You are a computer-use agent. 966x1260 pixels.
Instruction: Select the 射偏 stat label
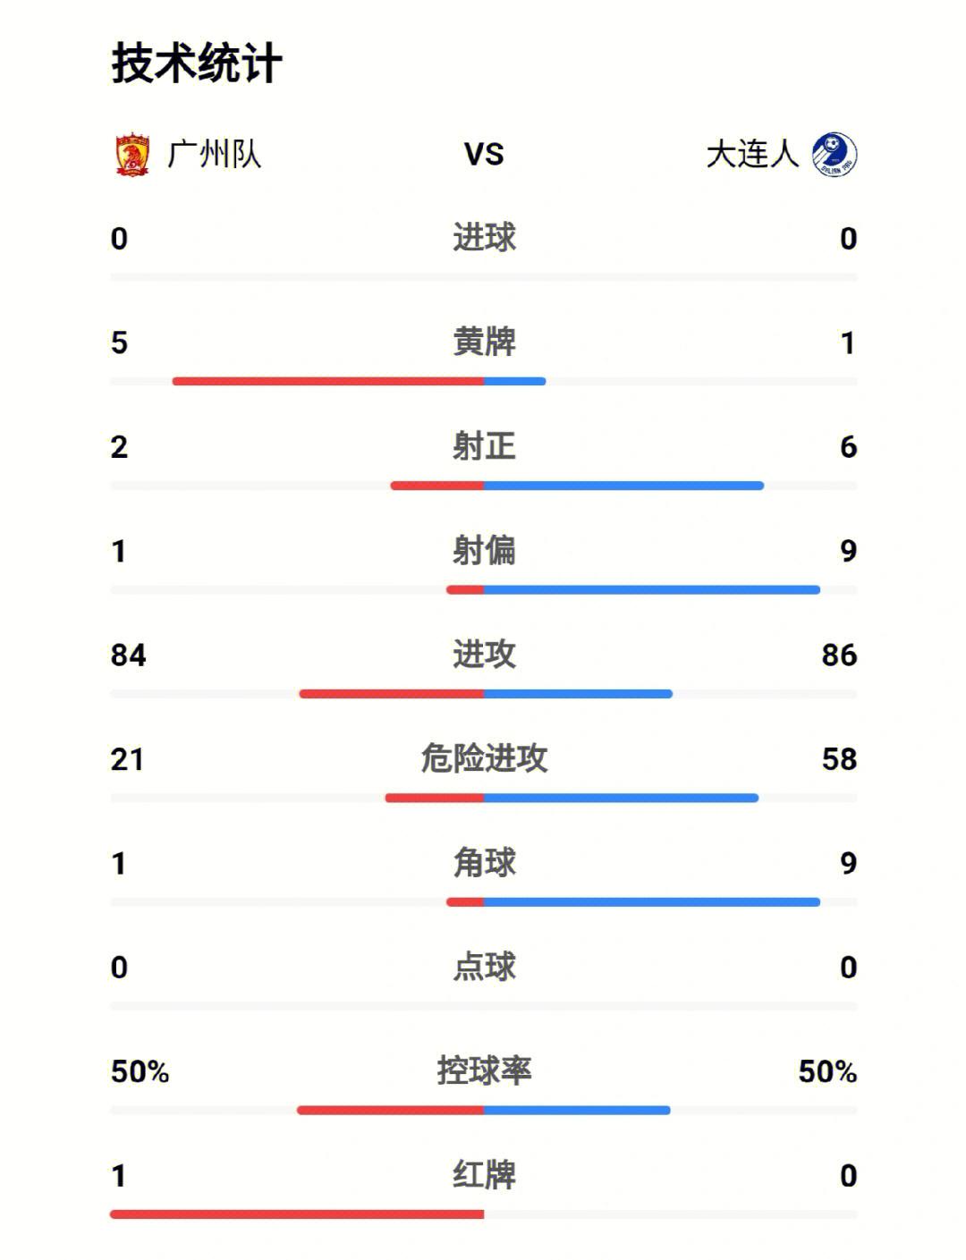point(484,550)
